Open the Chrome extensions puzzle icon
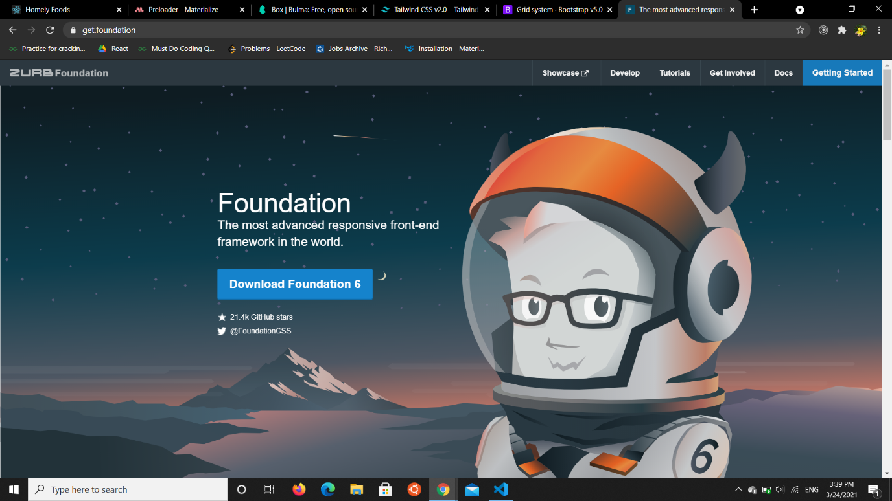 pyautogui.click(x=842, y=30)
